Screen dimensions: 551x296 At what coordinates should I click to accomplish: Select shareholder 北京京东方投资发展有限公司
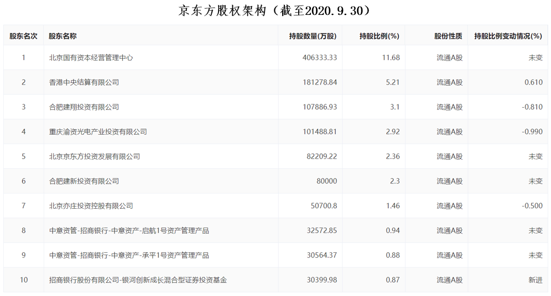pos(95,156)
